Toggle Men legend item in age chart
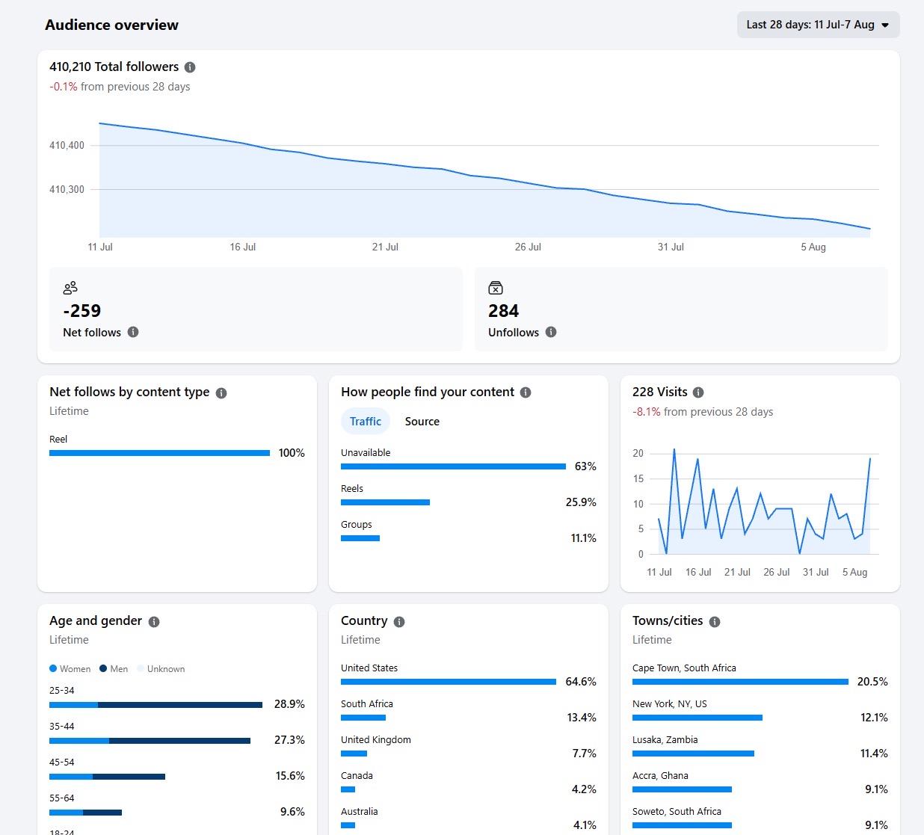The height and width of the screenshot is (835, 924). [x=114, y=669]
